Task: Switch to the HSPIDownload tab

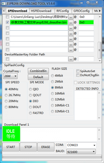Action: point(41,11)
